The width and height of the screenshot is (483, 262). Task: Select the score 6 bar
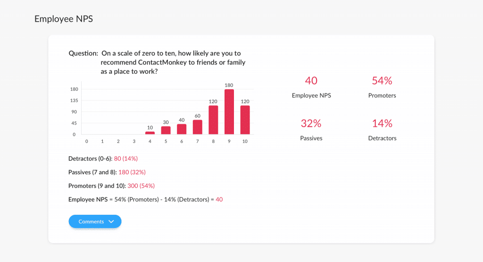[x=182, y=129]
